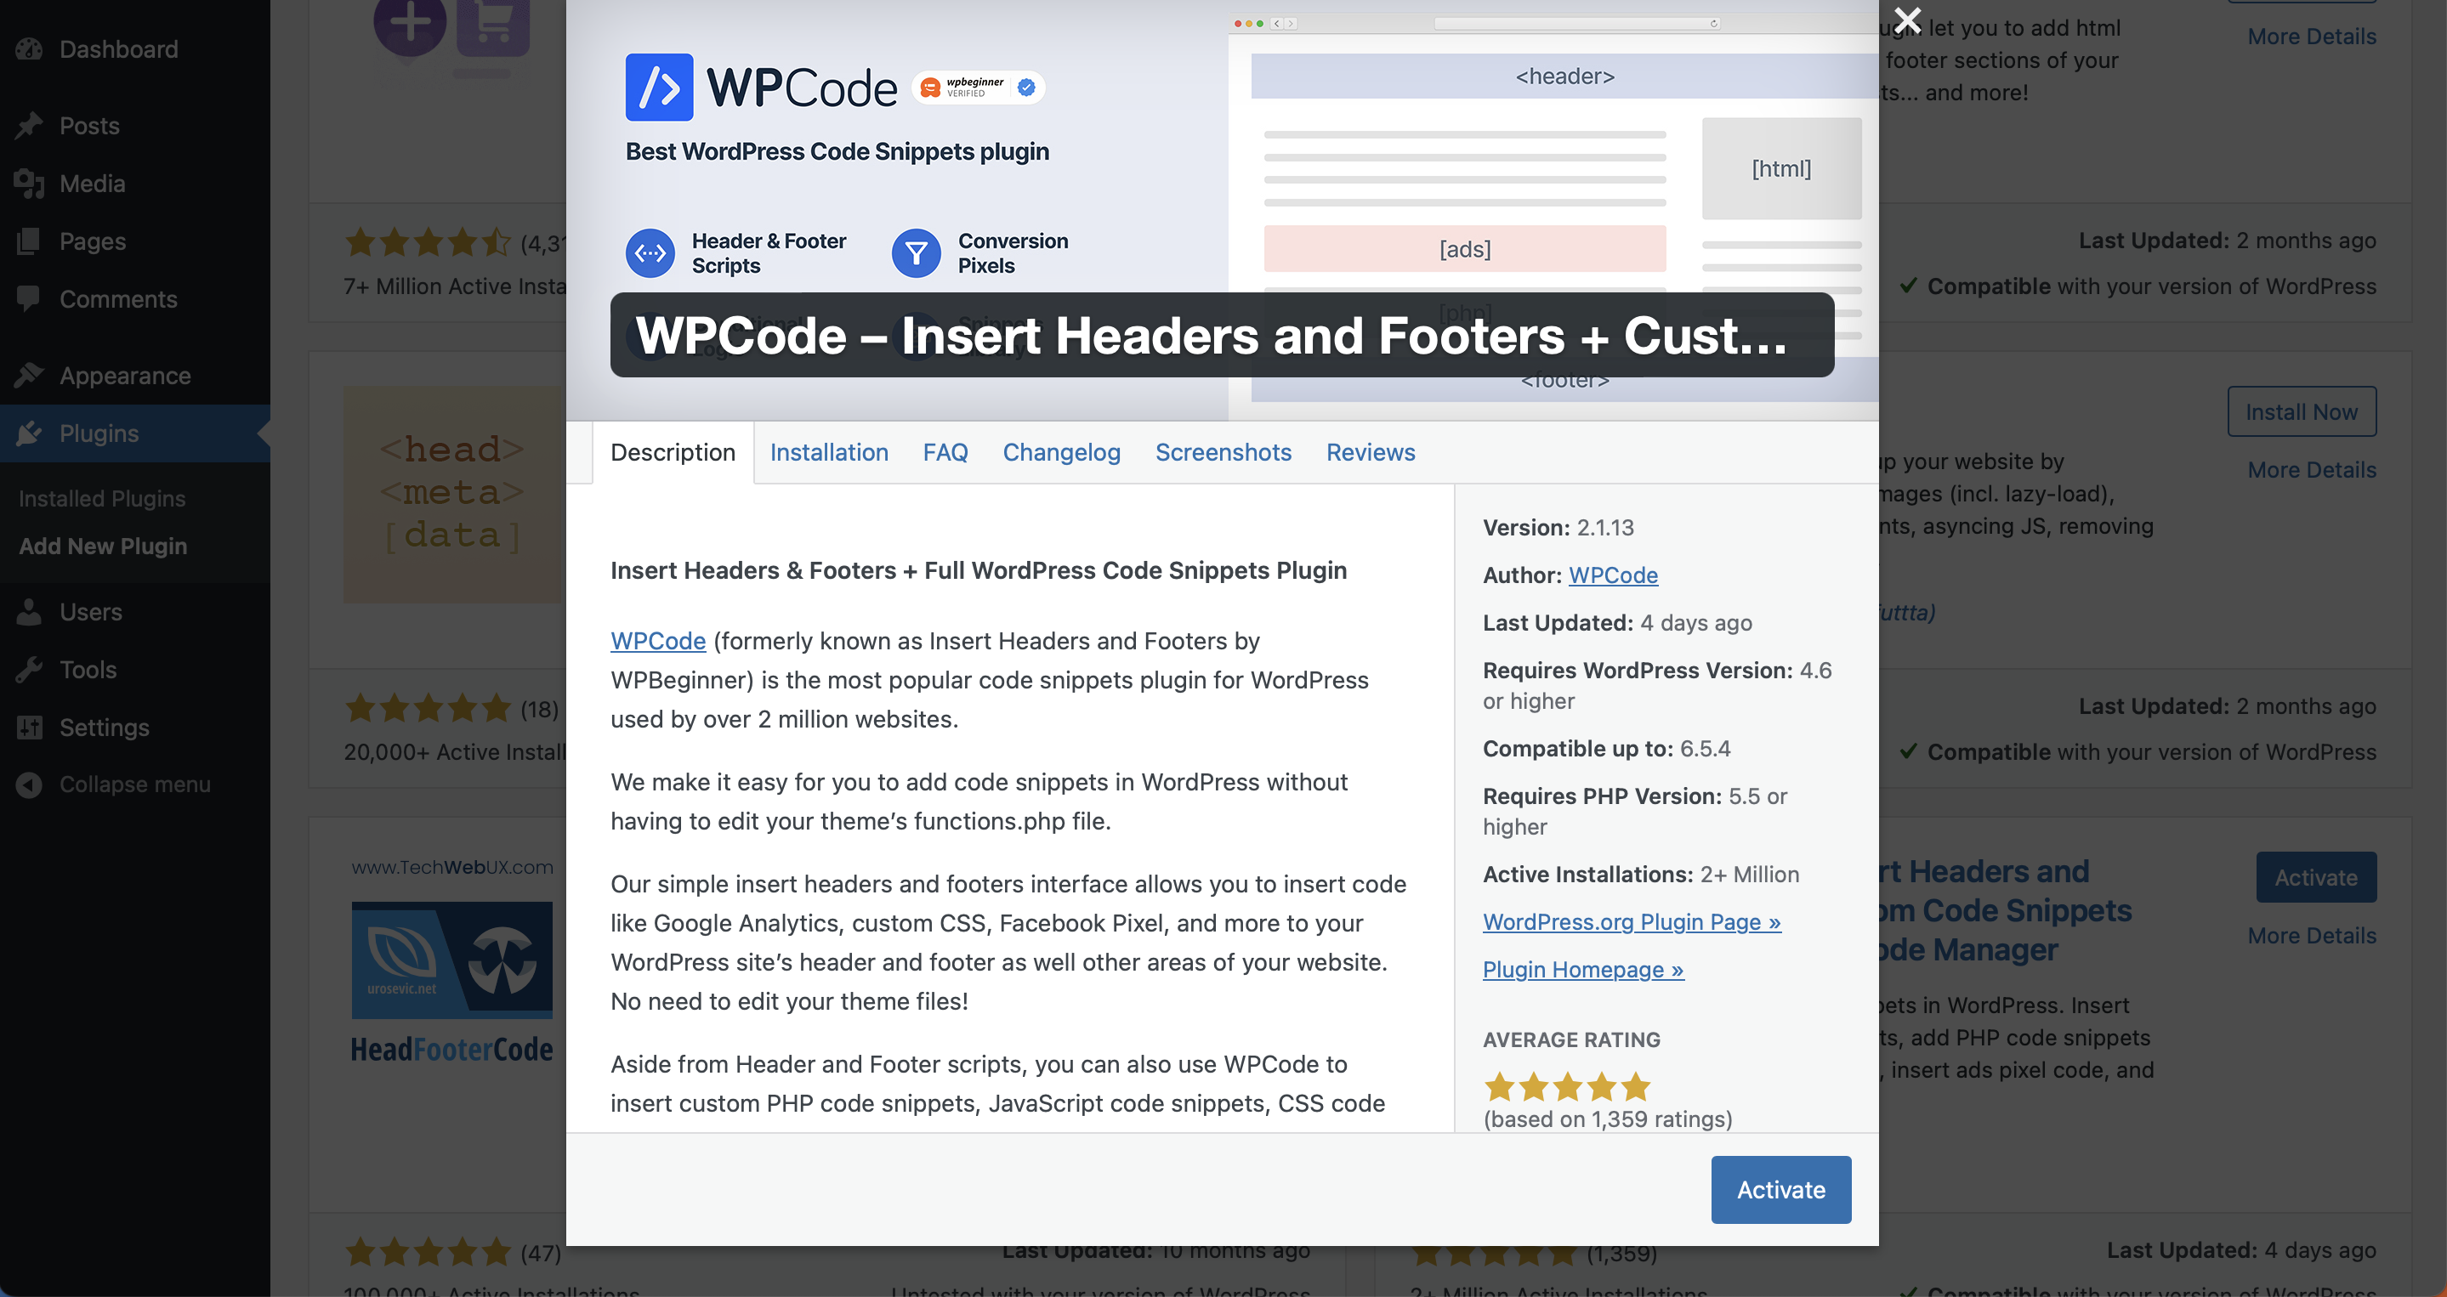2447x1297 pixels.
Task: Click the Appearance menu icon
Action: click(29, 372)
